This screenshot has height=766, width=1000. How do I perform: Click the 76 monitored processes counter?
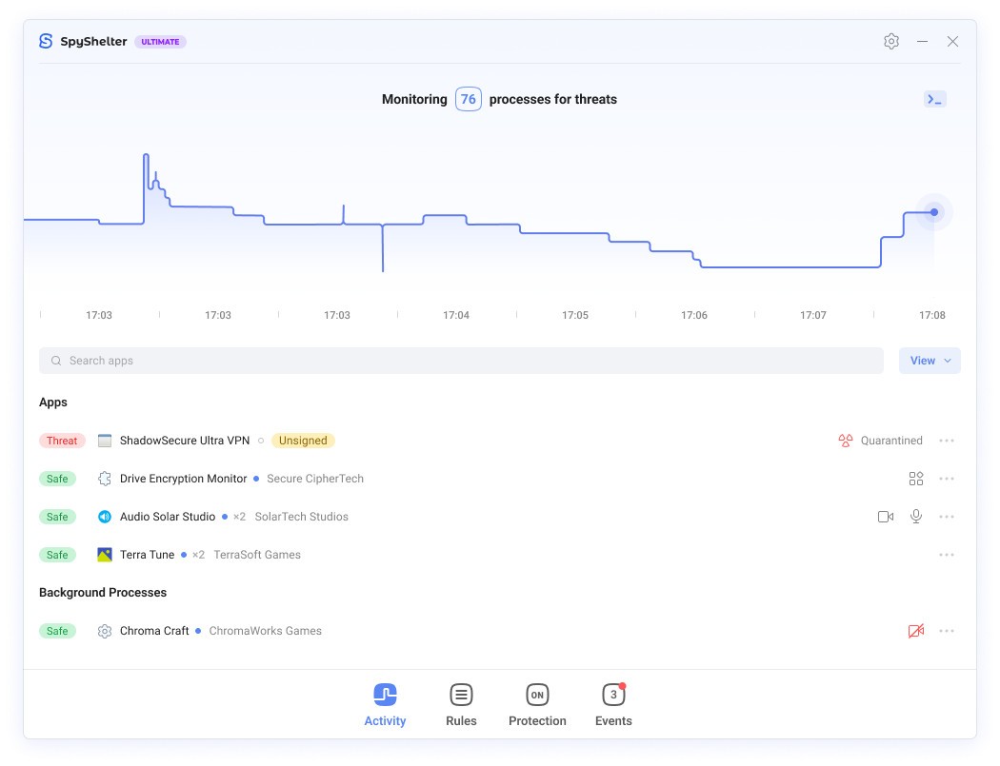coord(469,99)
